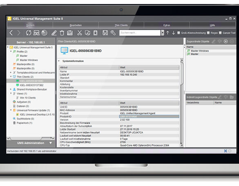This screenshot has height=186, width=239.
Task: Go back with the left arrow toolbar icon
Action: tap(11, 33)
